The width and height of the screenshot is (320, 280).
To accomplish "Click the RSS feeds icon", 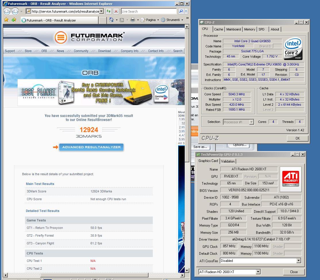I will [122, 20].
